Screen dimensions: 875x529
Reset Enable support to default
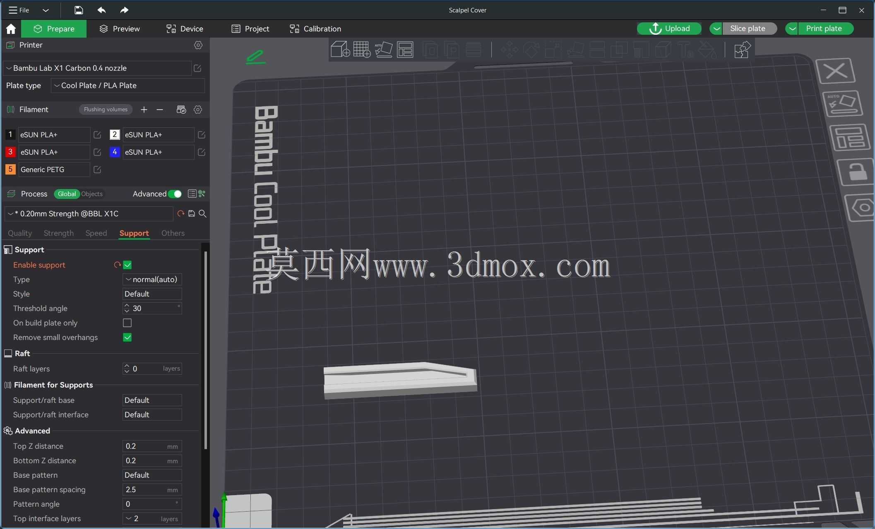[x=117, y=265]
